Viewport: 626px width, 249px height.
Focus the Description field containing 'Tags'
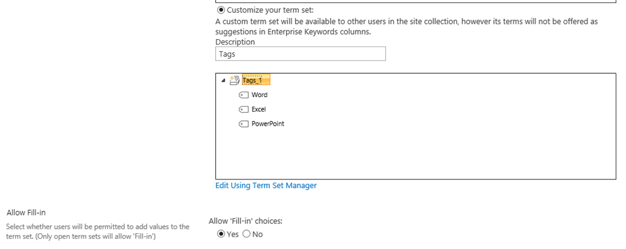click(x=300, y=54)
